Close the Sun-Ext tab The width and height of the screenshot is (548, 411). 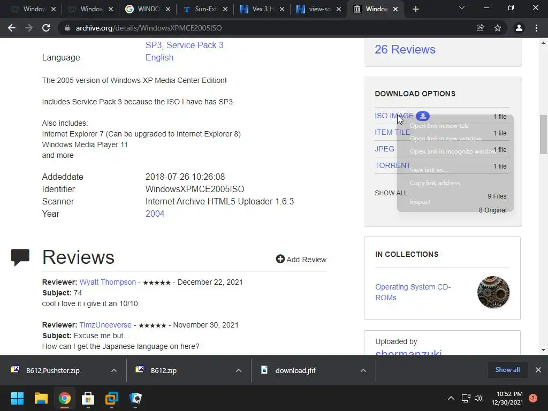pos(225,9)
